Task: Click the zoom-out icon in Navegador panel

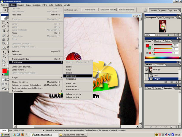Action: coord(157,35)
